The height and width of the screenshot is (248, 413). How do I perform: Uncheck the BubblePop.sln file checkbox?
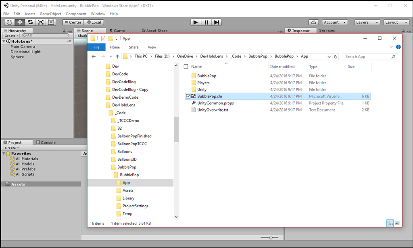(x=188, y=96)
